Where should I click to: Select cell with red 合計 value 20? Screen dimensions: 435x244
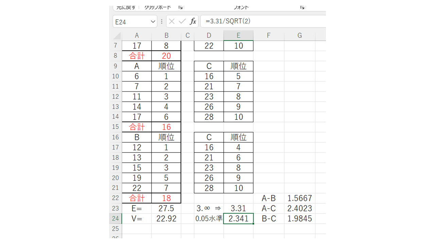click(166, 56)
